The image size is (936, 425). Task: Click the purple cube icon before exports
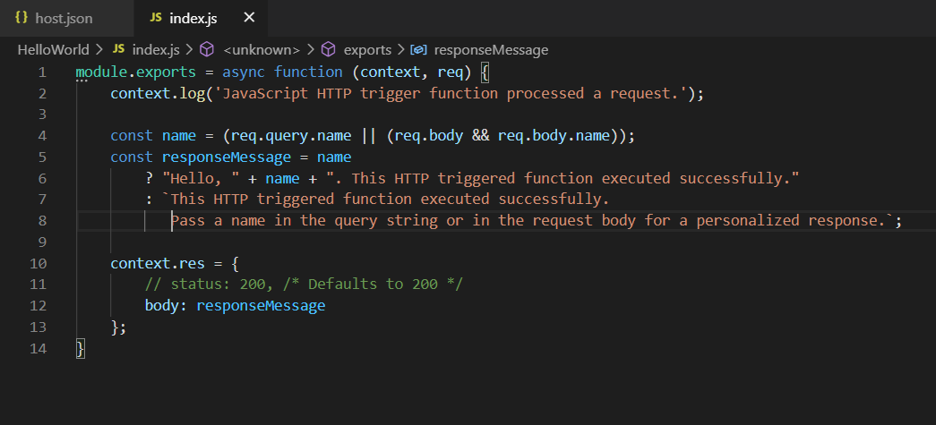click(329, 49)
